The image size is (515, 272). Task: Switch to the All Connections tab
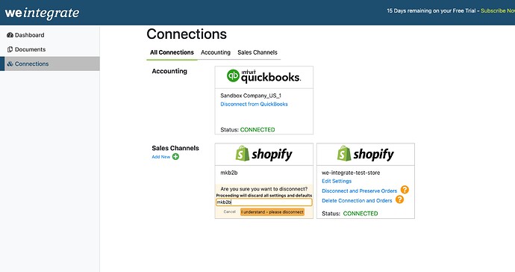[x=172, y=52]
